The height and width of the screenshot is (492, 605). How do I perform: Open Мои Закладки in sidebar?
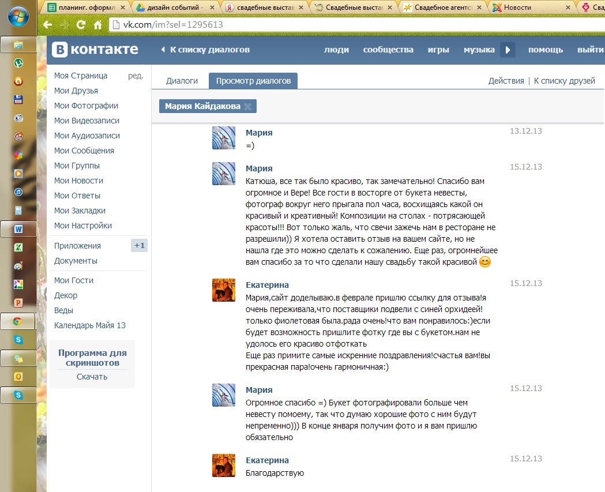tap(80, 211)
